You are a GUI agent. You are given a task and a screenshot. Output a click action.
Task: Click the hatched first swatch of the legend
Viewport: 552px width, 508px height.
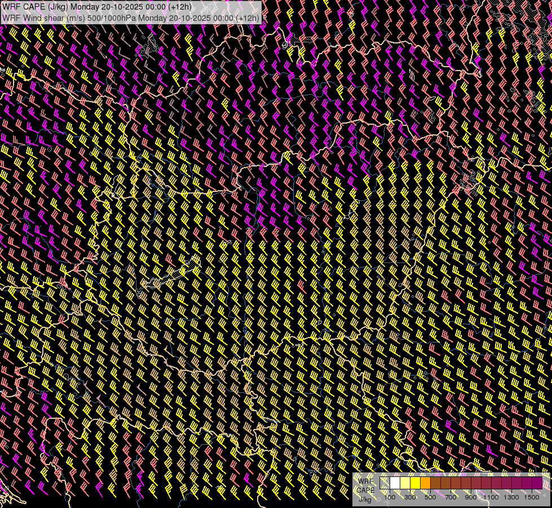click(x=385, y=483)
